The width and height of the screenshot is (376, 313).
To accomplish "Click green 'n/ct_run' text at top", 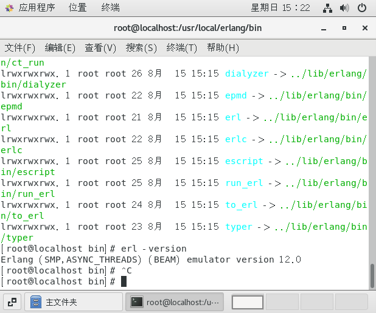I will [x=23, y=63].
